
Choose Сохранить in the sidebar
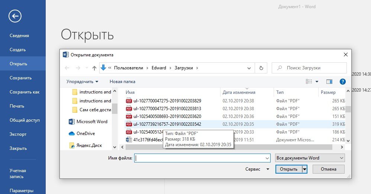(20, 78)
